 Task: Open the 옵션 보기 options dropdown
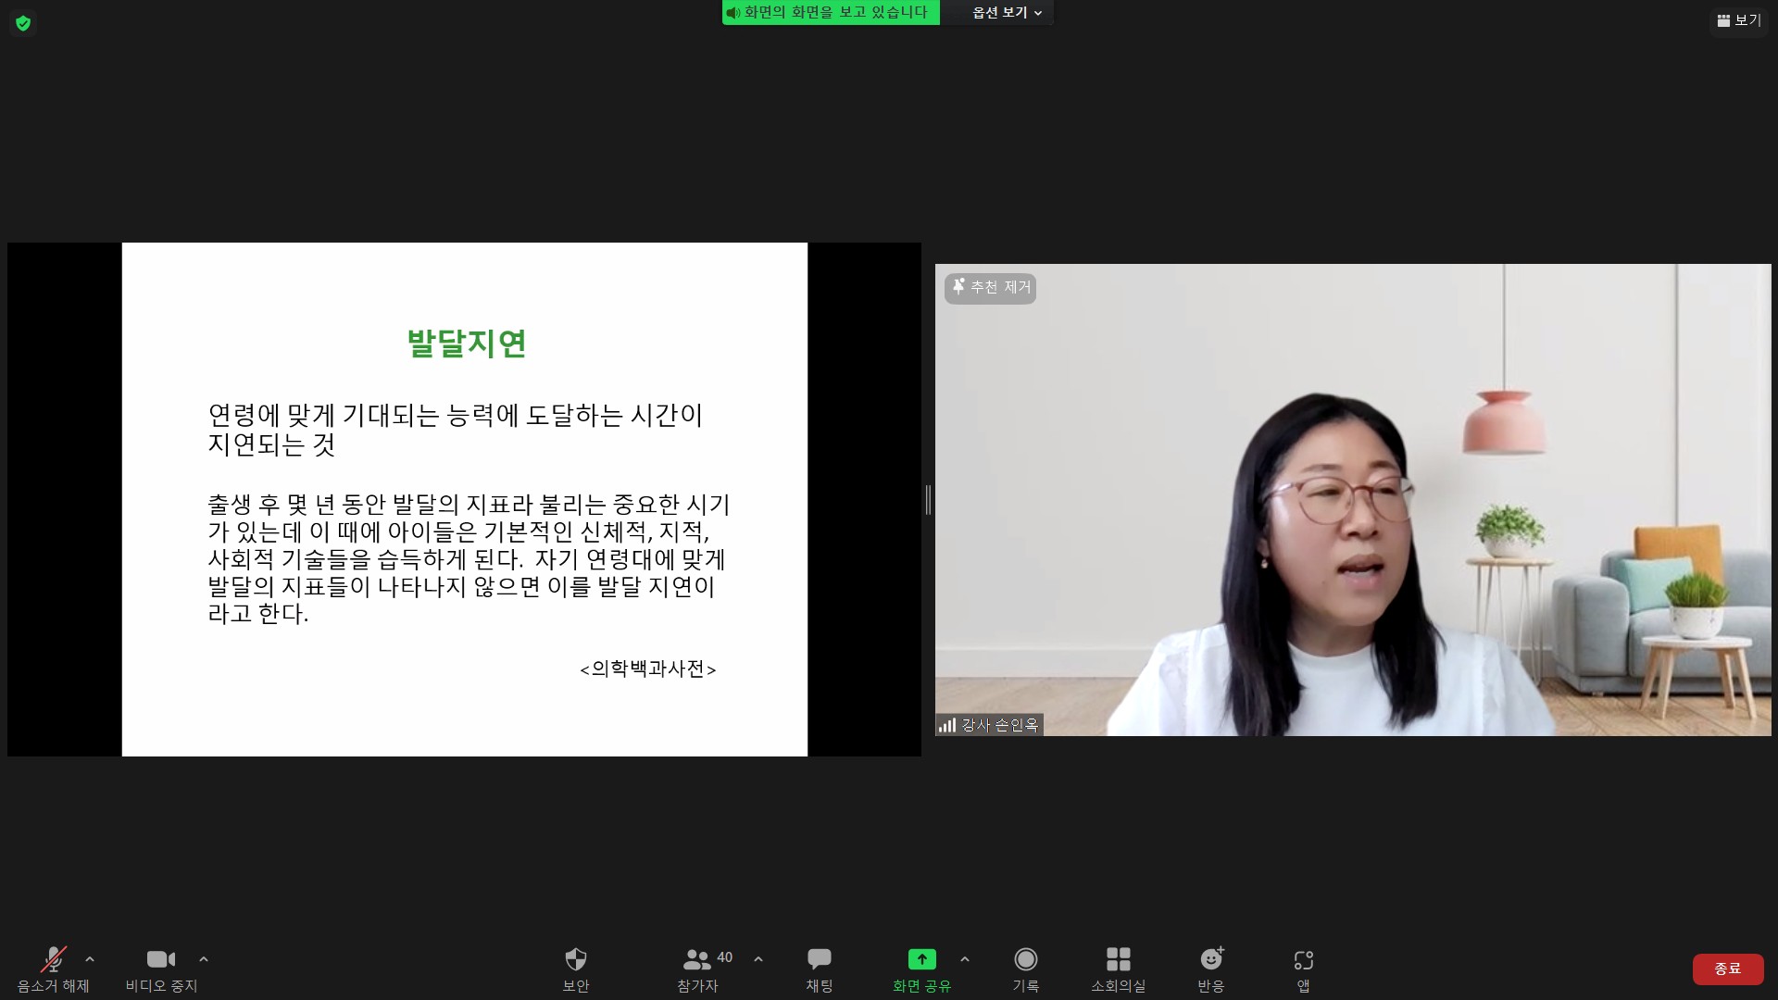click(1007, 13)
